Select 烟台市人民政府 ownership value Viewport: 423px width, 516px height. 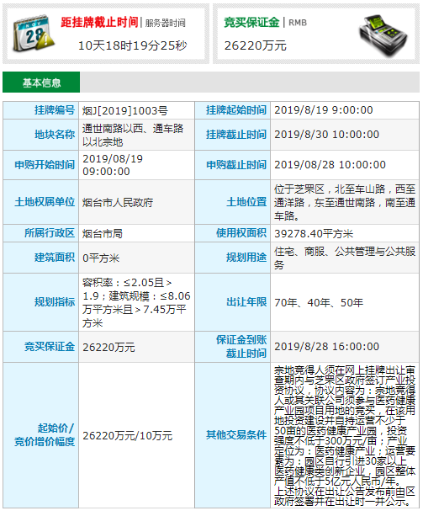tap(118, 203)
